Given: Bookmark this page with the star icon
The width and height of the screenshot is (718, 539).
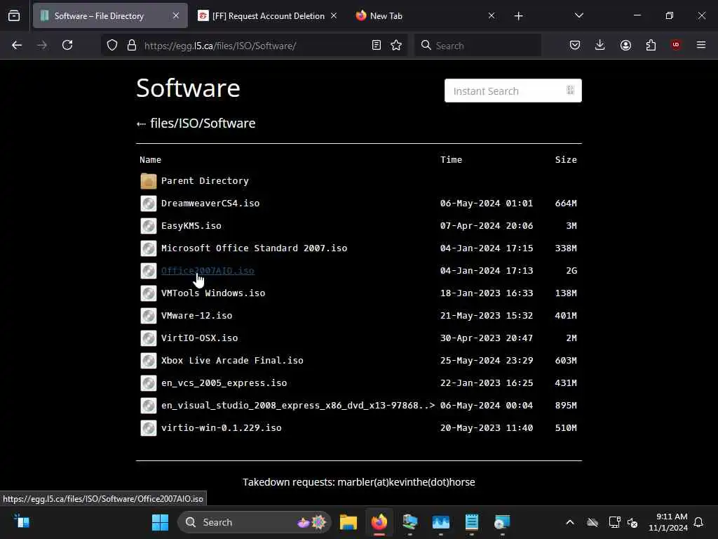Looking at the screenshot, I should pyautogui.click(x=396, y=46).
